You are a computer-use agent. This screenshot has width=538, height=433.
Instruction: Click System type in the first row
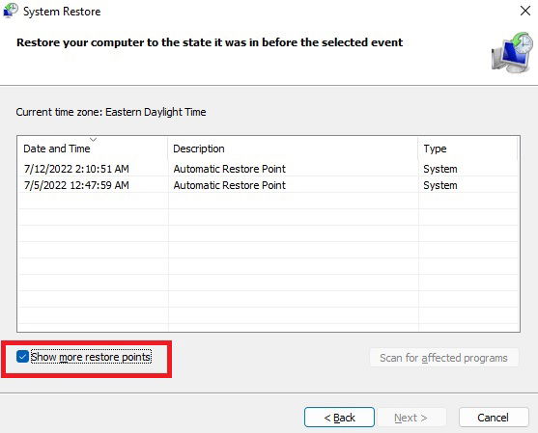point(440,169)
